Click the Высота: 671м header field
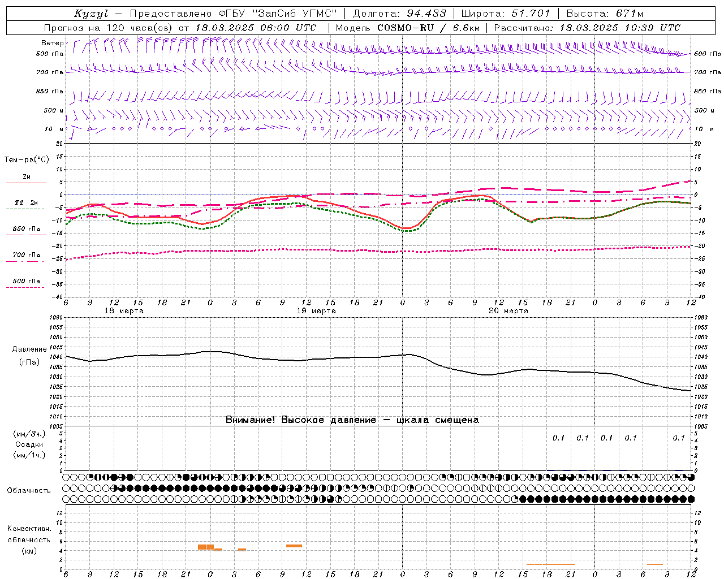724x579 pixels. tap(605, 14)
